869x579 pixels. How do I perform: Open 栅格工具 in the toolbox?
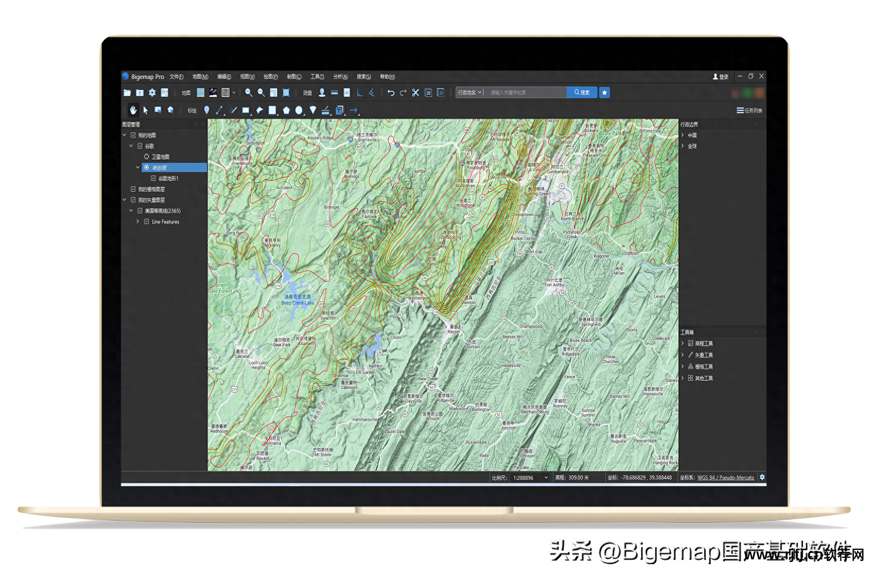pos(703,367)
